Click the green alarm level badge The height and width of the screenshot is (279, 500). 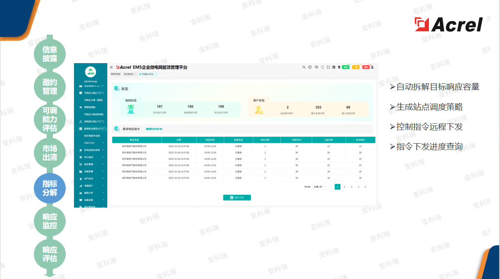[345, 67]
